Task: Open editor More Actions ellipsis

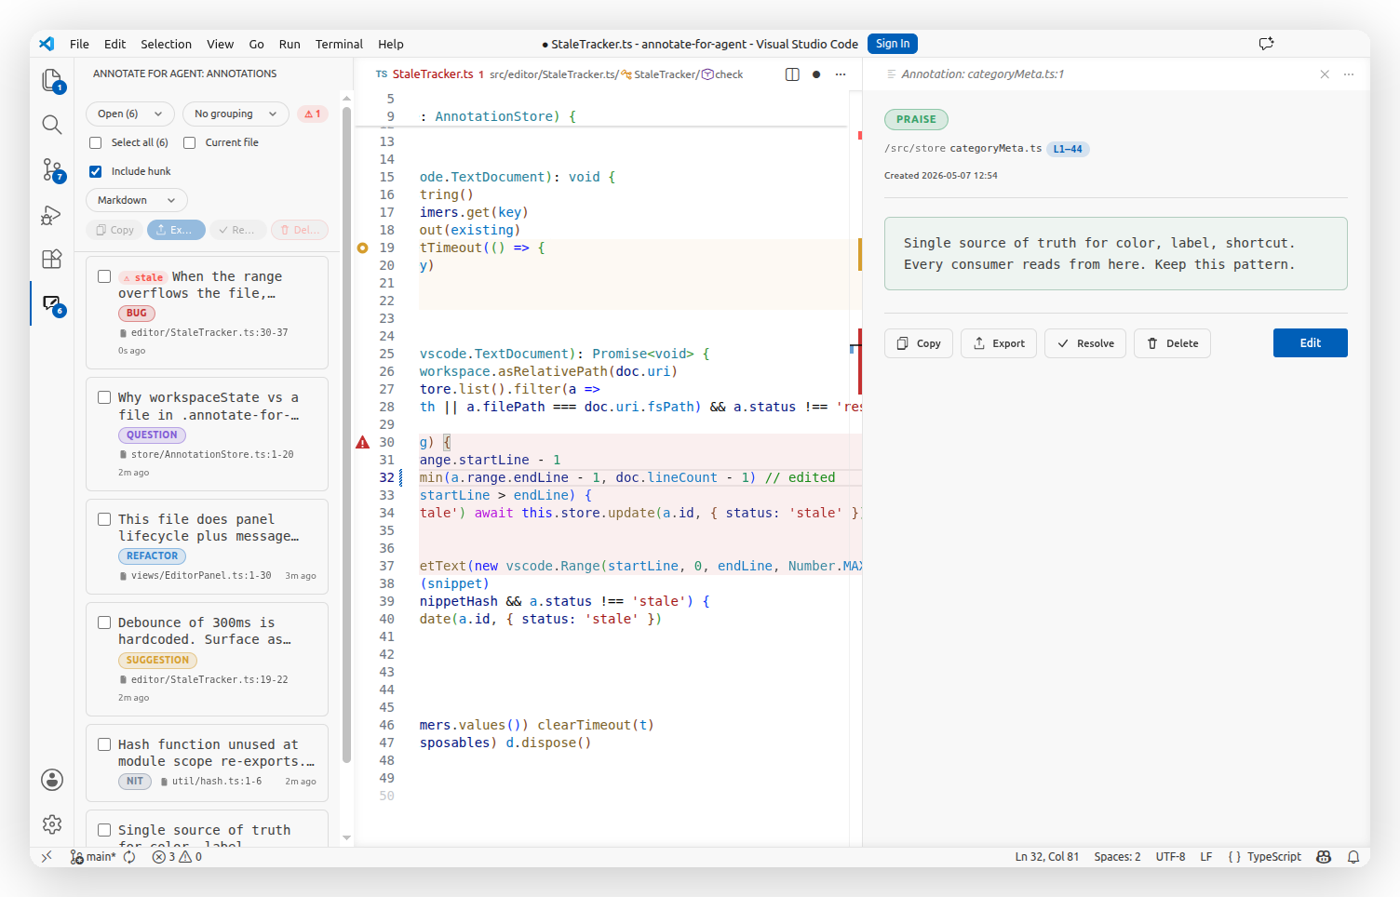Action: tap(841, 74)
